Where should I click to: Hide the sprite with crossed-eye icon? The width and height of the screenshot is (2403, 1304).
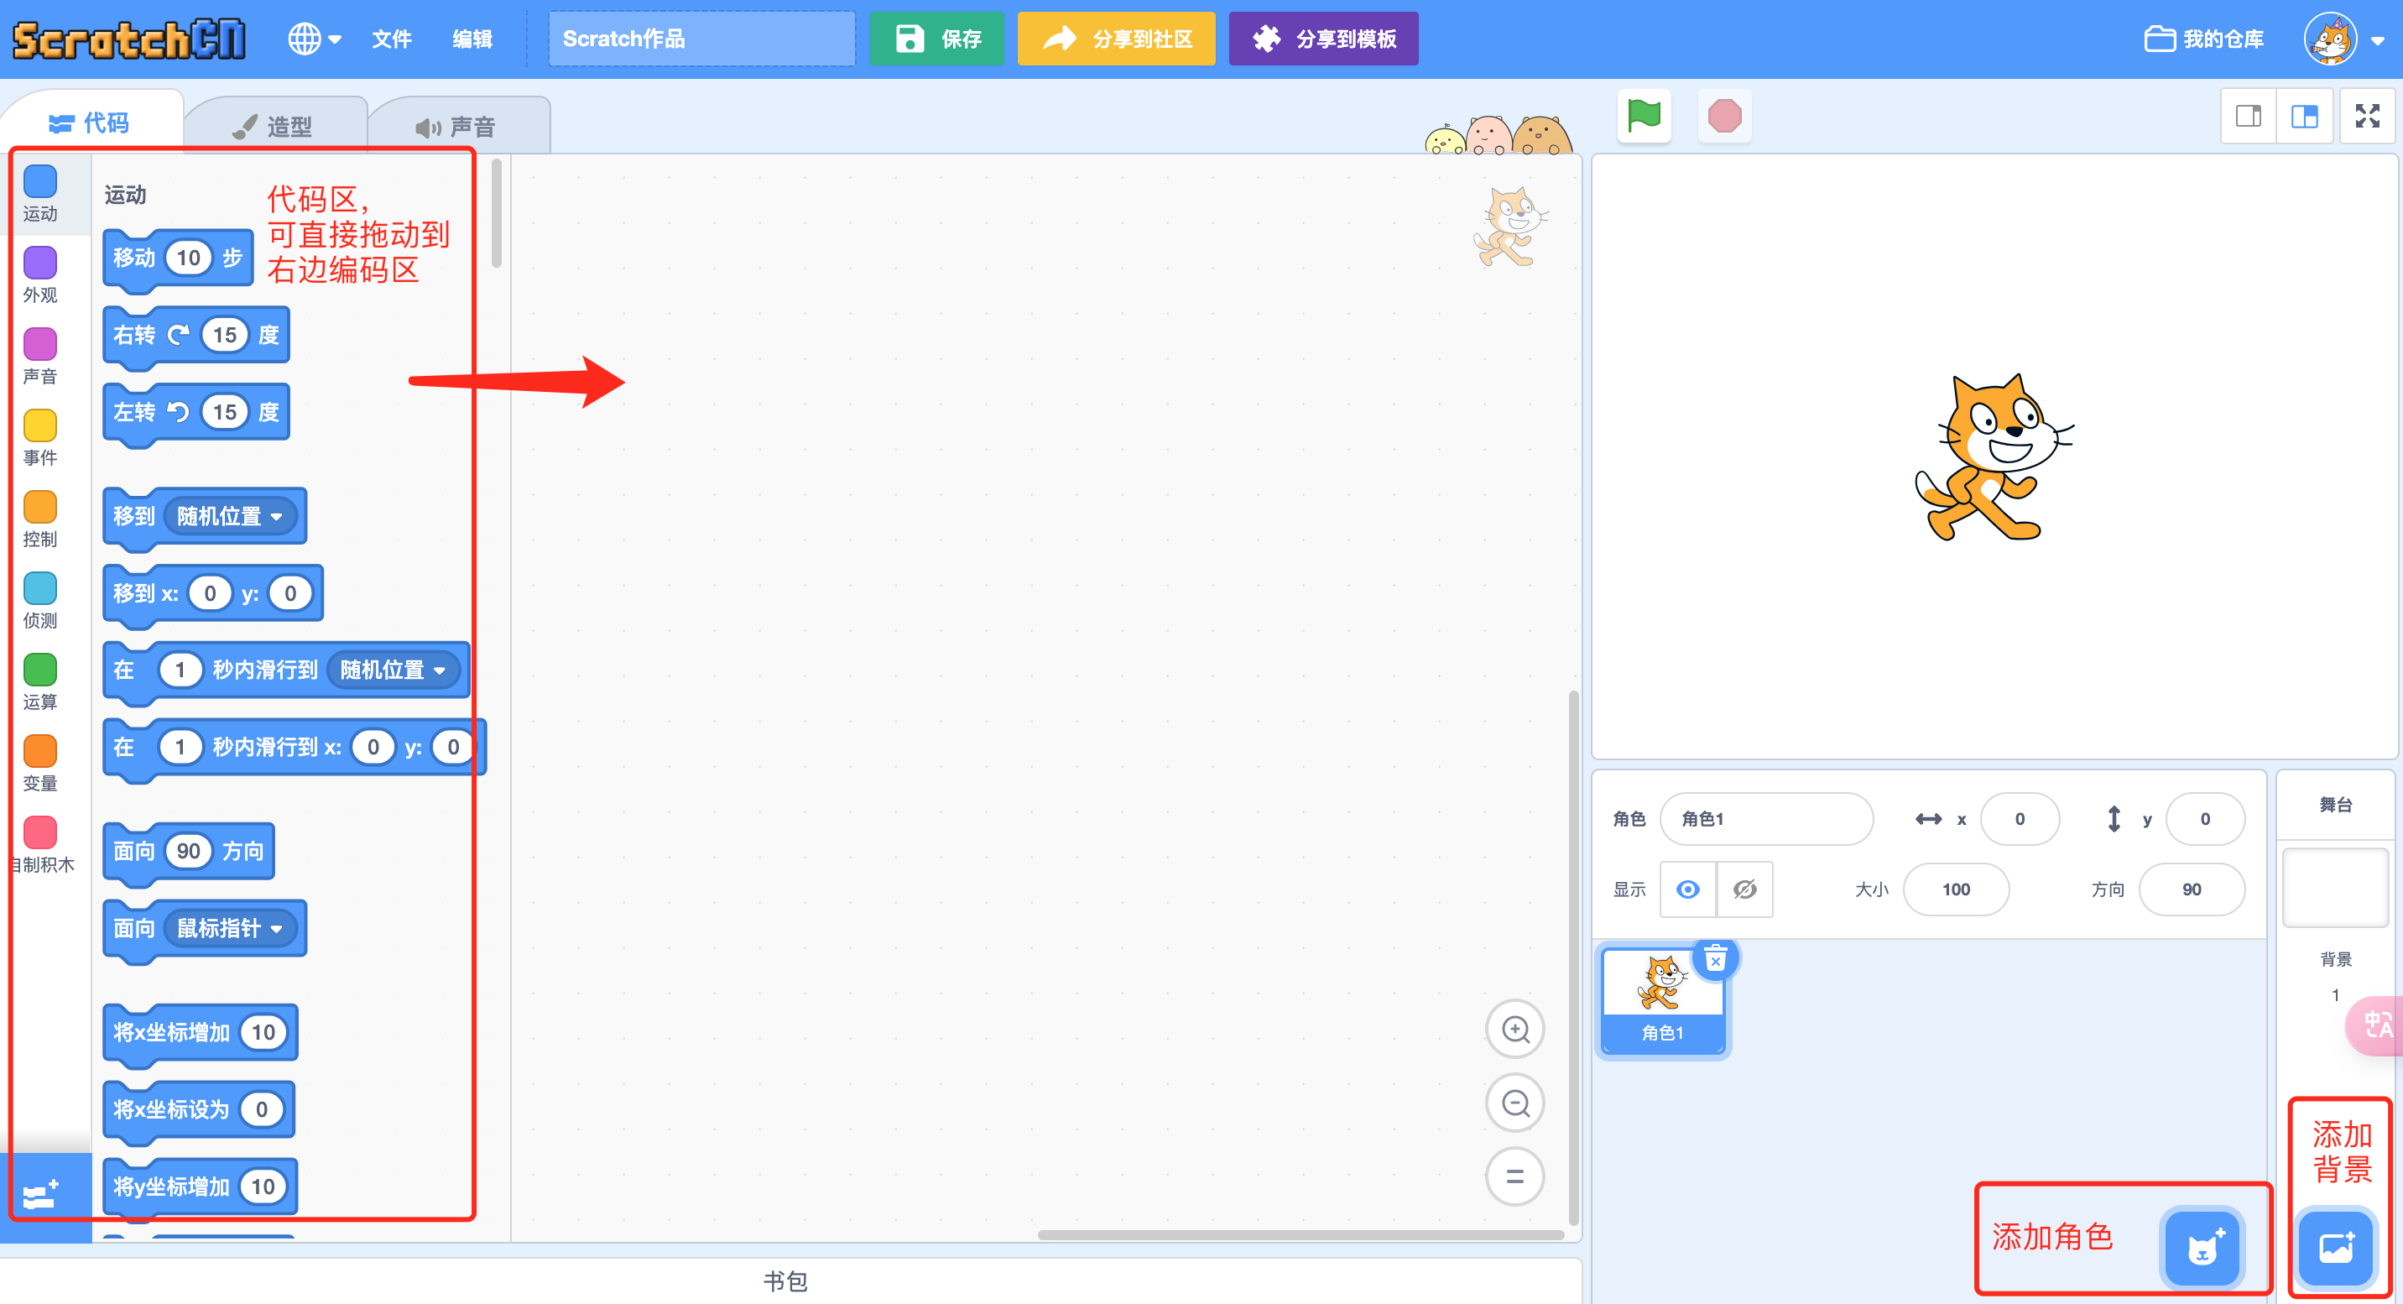(x=1744, y=889)
